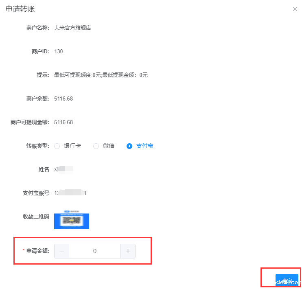Click the 支付宝账号 account number value

click(x=70, y=193)
